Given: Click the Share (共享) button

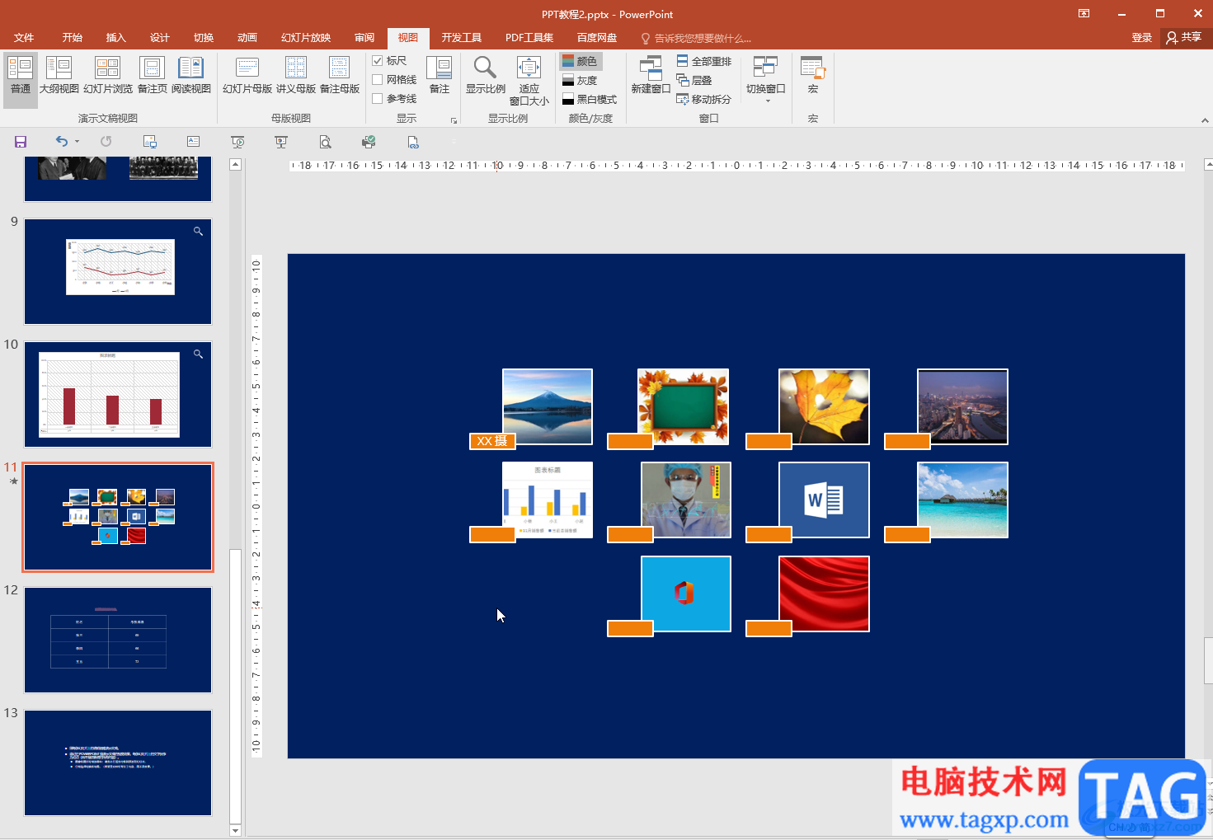Looking at the screenshot, I should [1184, 37].
